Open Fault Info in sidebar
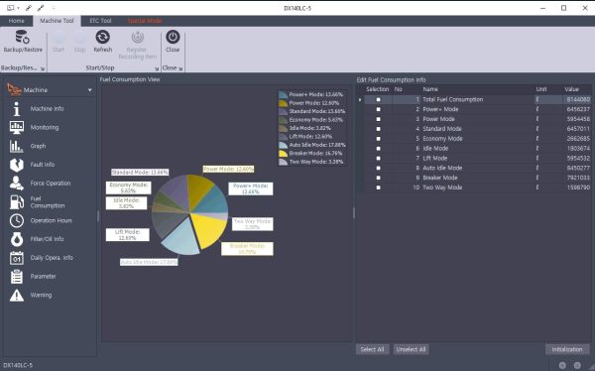This screenshot has height=371, width=595. [42, 165]
